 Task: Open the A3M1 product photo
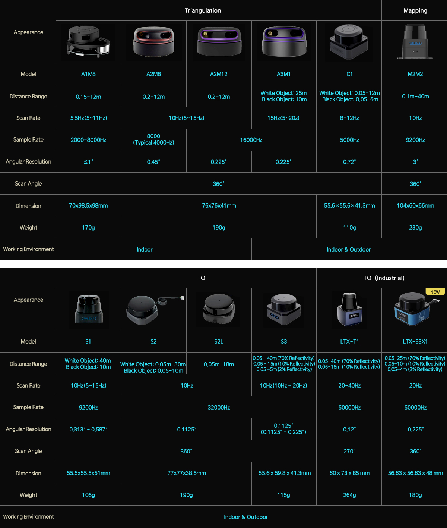[284, 42]
